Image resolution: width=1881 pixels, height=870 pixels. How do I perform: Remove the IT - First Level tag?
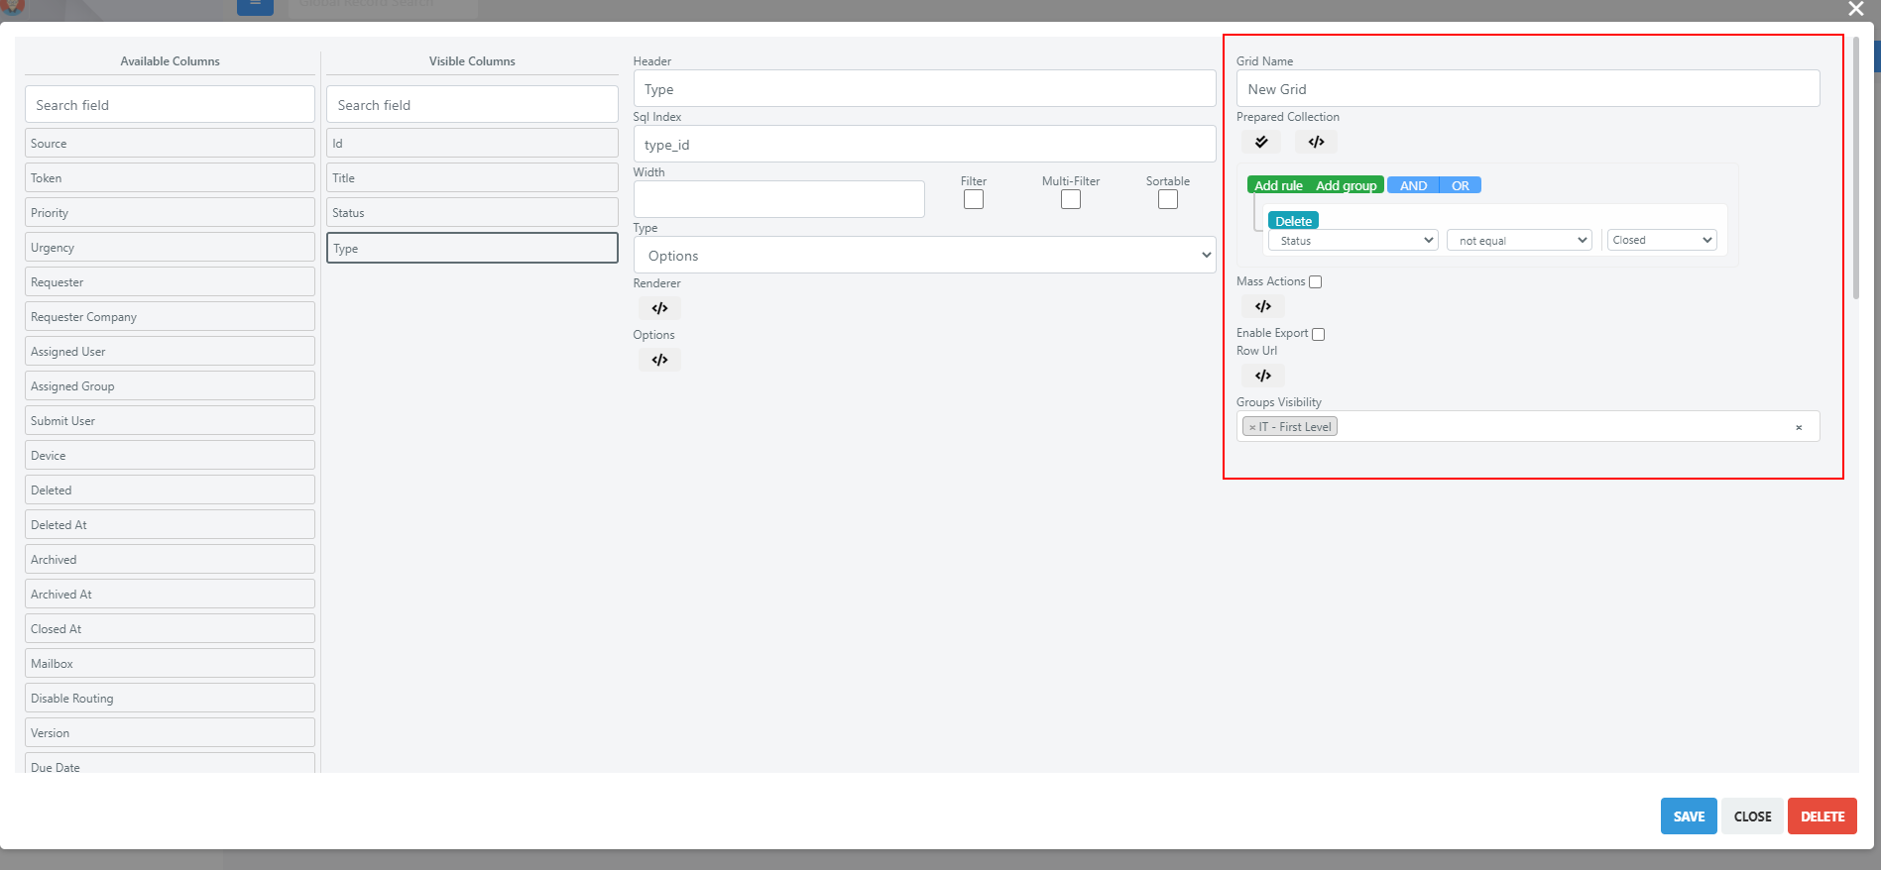click(x=1252, y=427)
